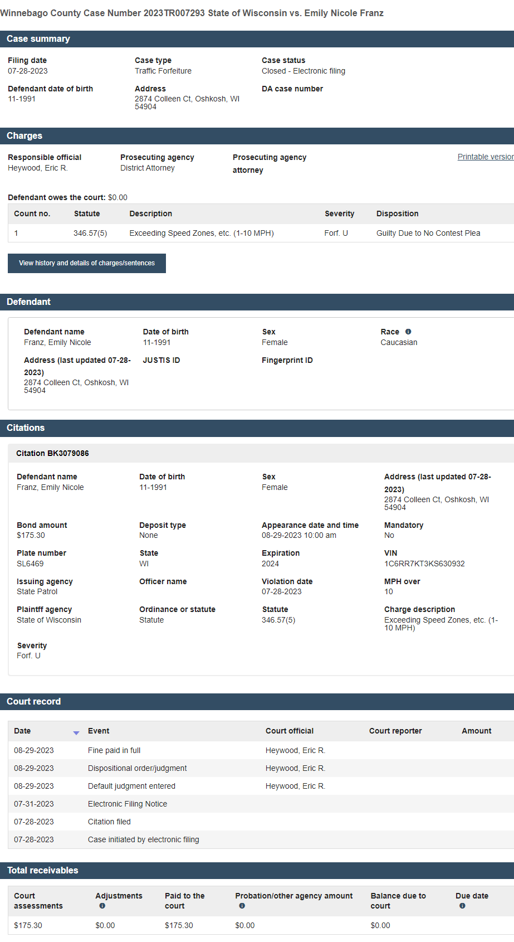Click responsible official 'Heywood, Eric R.' in Charges

38,168
